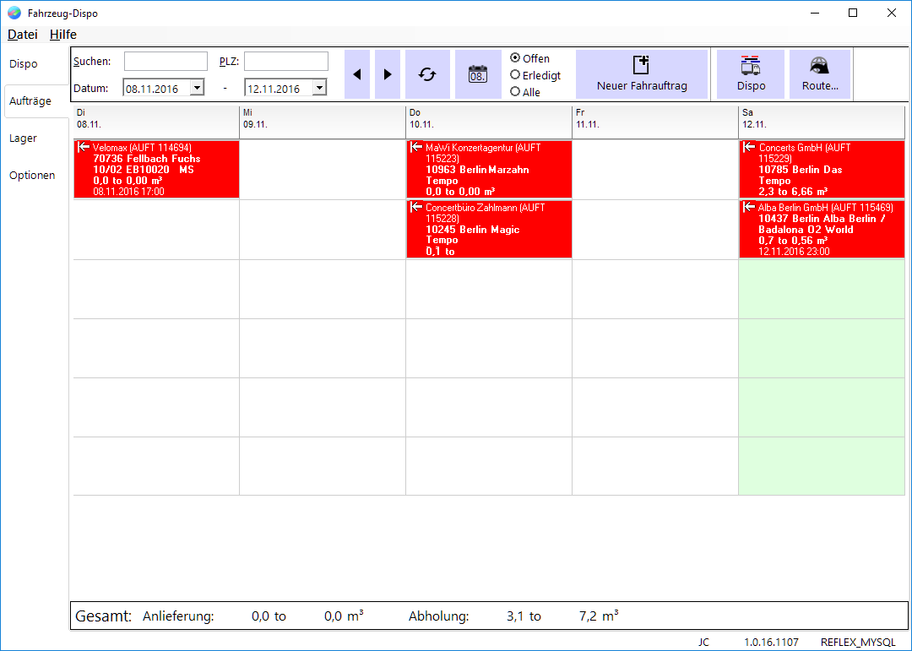
Task: Focus the Suchen search field
Action: click(166, 61)
